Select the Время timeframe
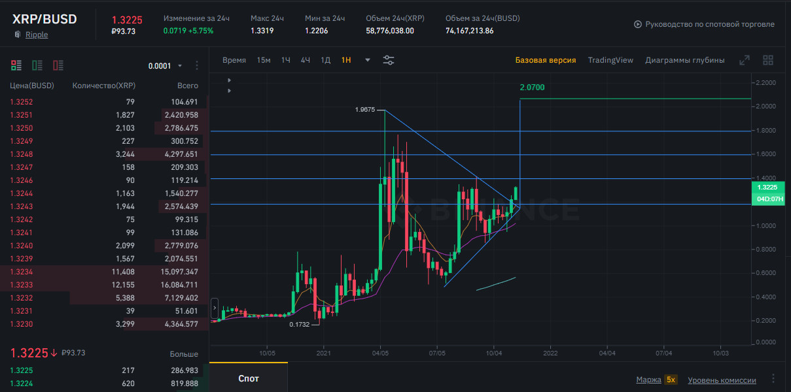 point(234,60)
